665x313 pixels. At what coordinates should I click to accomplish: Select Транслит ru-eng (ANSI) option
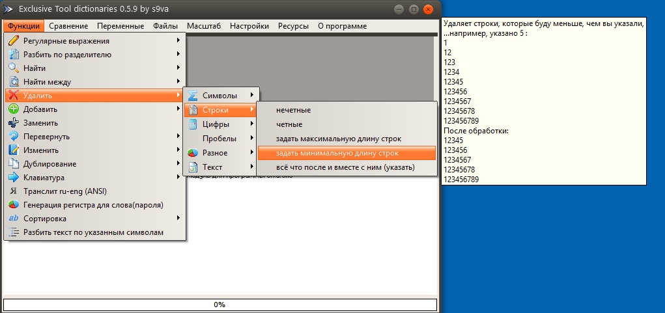pyautogui.click(x=64, y=191)
